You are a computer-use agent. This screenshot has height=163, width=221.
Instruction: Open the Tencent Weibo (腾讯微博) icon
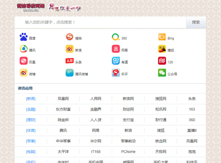click(x=70, y=73)
